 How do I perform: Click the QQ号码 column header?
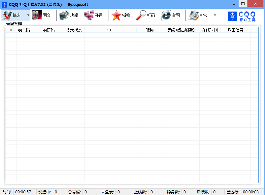click(24, 30)
